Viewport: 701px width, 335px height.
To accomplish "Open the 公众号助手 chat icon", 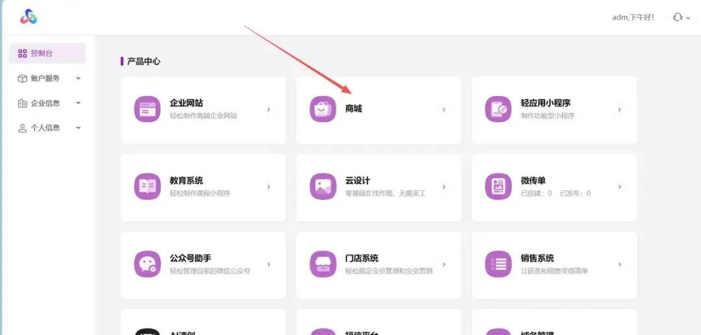I will tap(147, 264).
